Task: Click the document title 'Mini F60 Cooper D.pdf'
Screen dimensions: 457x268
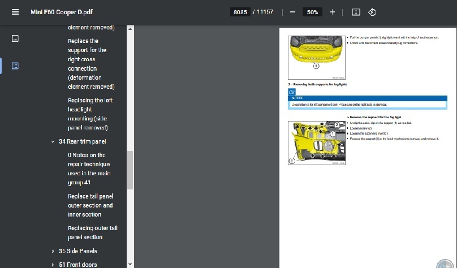Action: [x=62, y=12]
